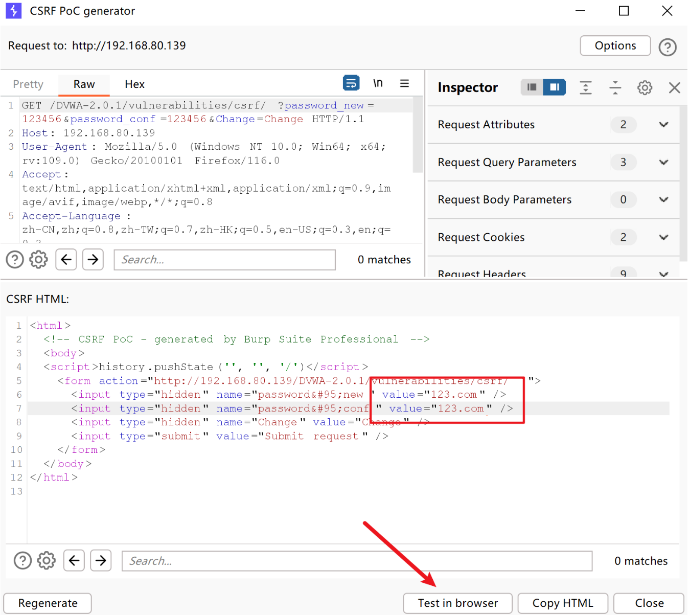Switch Inspector to the right-docked layout
This screenshot has width=689, height=615.
pos(554,87)
